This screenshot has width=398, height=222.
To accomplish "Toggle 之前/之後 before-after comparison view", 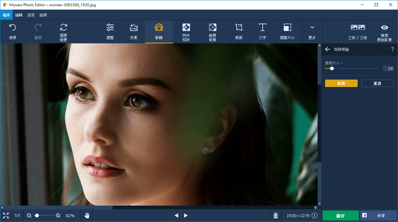I will [x=358, y=31].
